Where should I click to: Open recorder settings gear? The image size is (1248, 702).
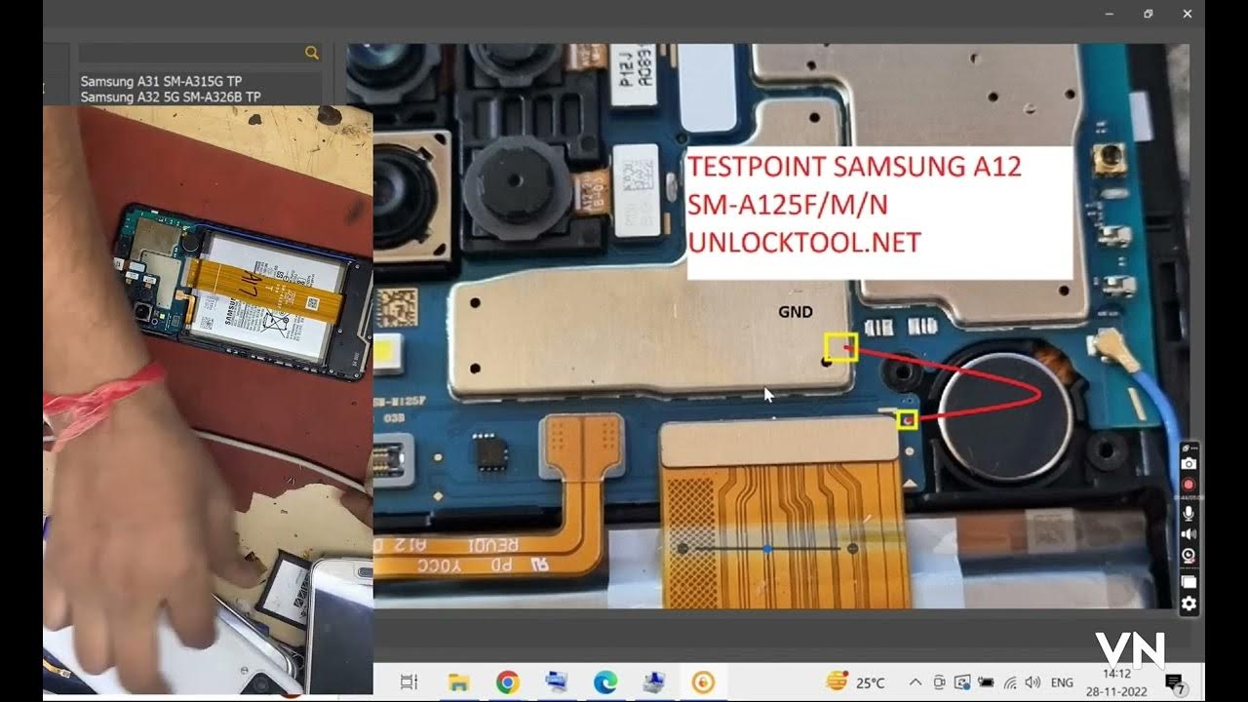[1189, 604]
